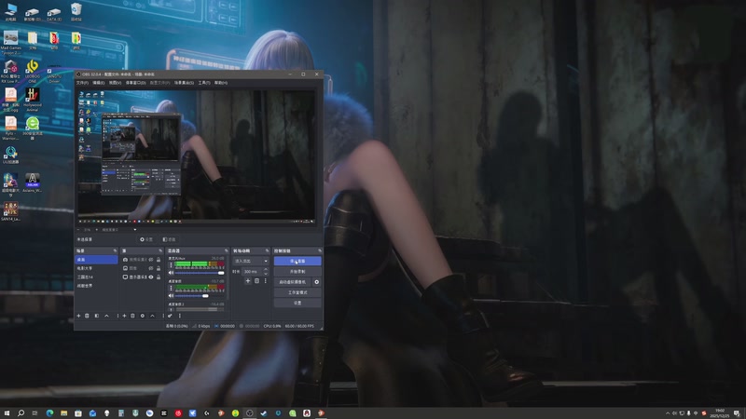Pop out the Audio Mixer dock

pos(226,250)
